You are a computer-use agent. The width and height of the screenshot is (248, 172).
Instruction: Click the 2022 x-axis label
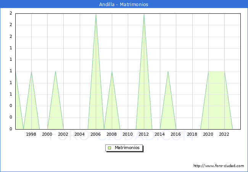[224, 134]
